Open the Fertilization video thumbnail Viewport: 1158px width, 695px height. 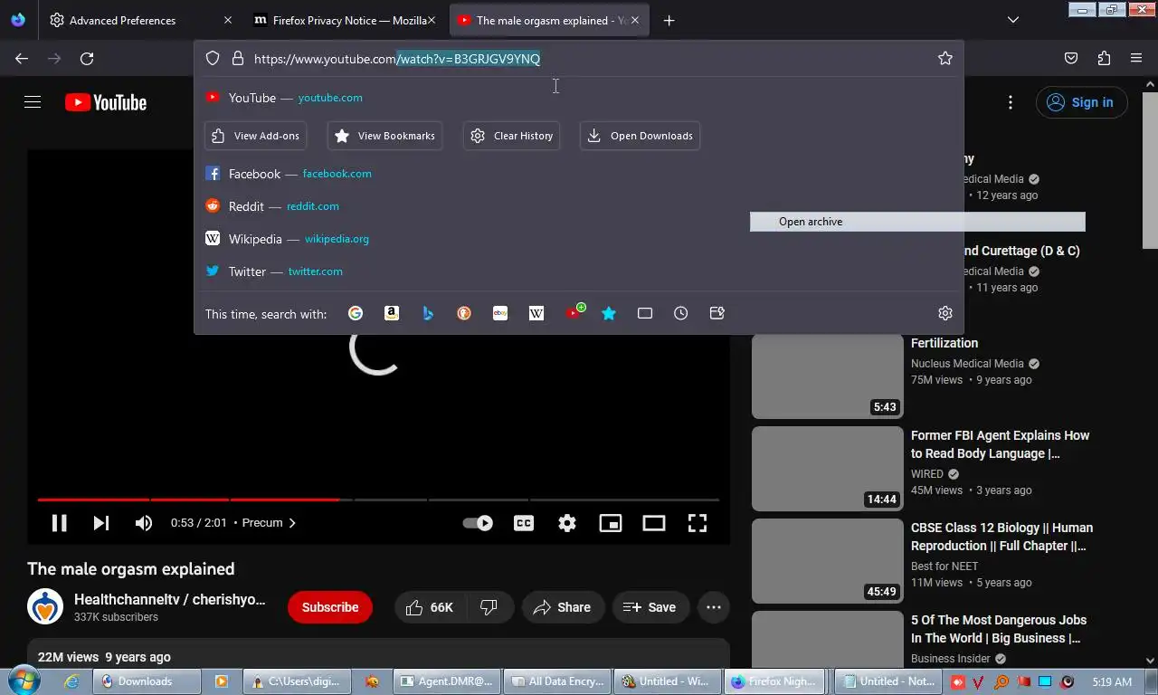(x=828, y=376)
